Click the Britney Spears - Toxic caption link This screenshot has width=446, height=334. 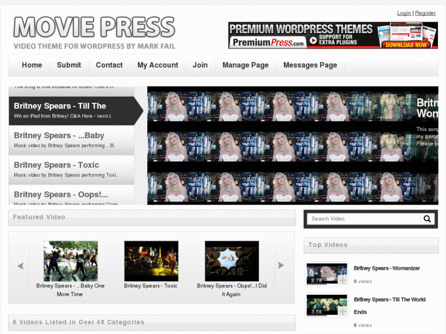[x=150, y=286]
